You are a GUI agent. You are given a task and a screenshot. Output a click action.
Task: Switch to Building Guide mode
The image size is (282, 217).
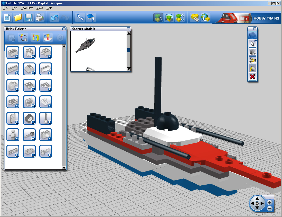click(180, 18)
